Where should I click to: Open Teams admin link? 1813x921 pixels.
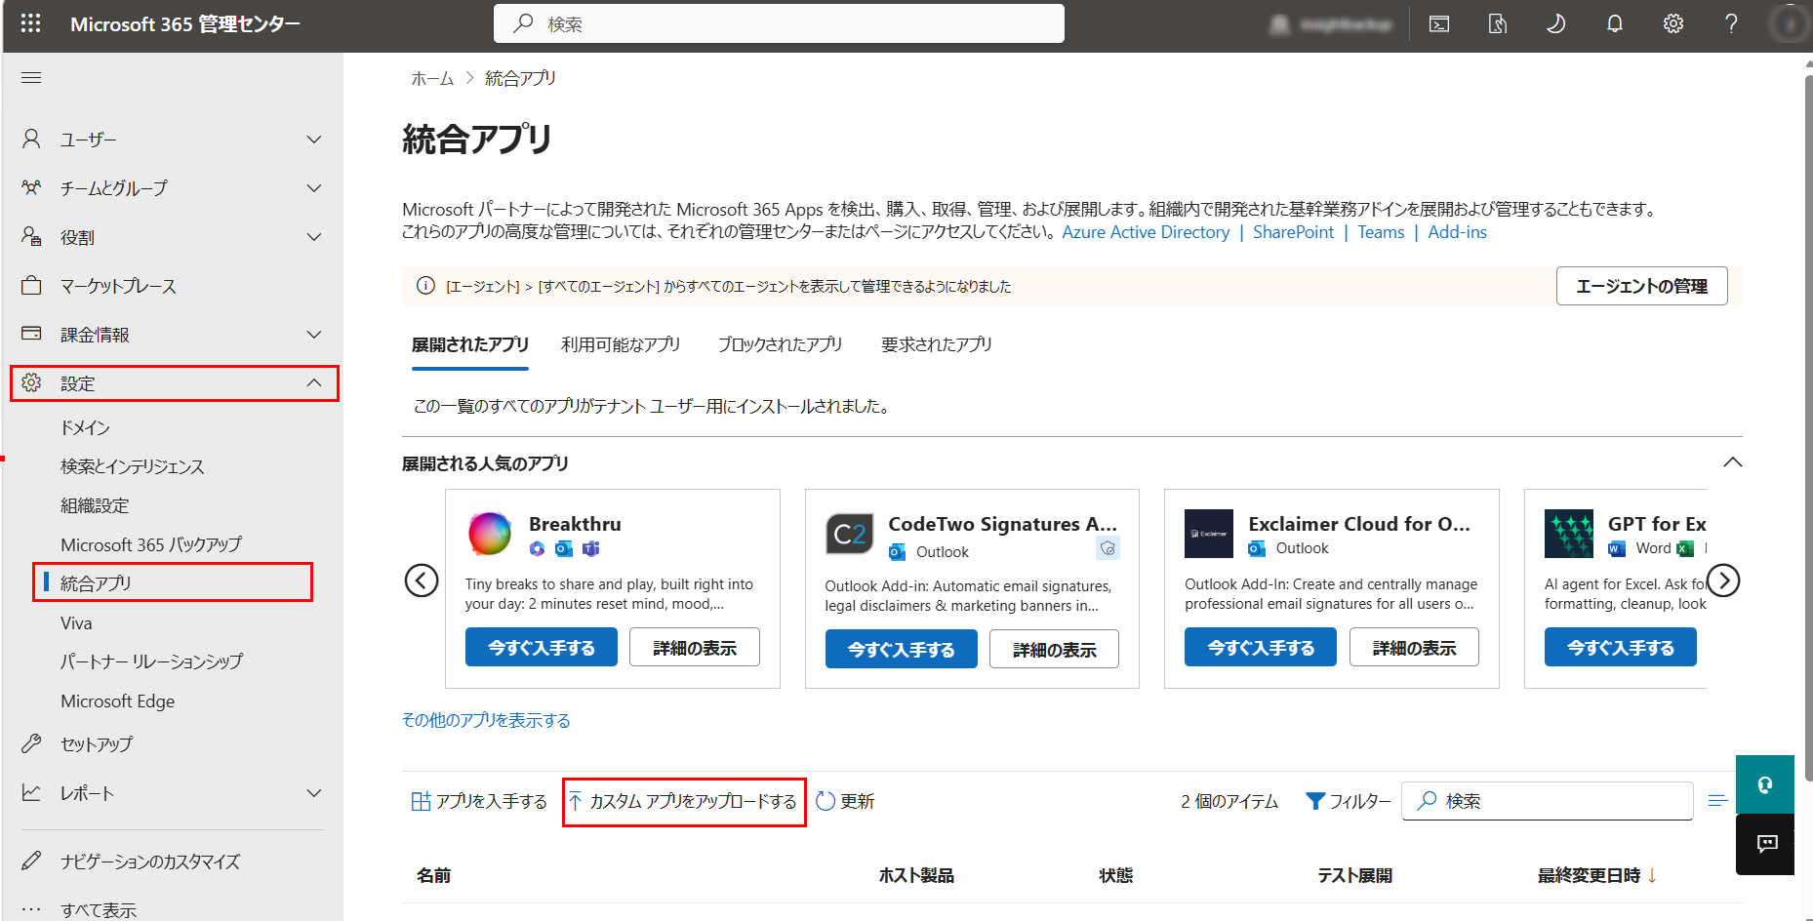tap(1381, 232)
